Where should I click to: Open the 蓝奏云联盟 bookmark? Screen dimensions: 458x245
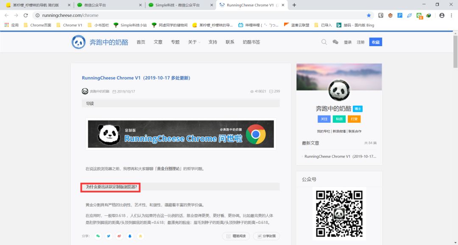296,25
